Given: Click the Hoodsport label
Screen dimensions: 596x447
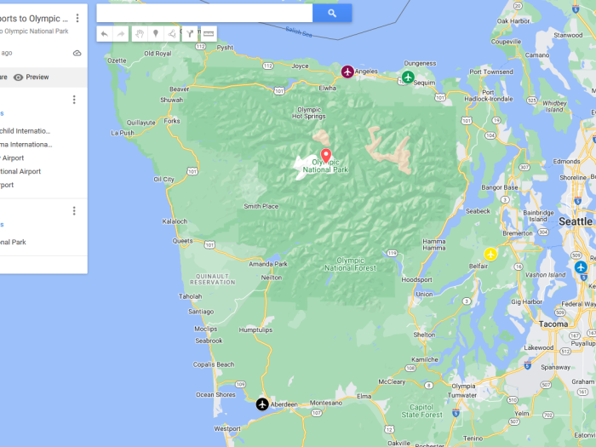Looking at the screenshot, I should (416, 280).
